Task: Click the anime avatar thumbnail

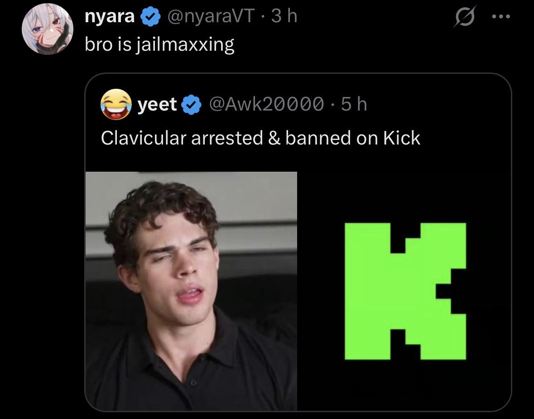Action: pos(47,29)
